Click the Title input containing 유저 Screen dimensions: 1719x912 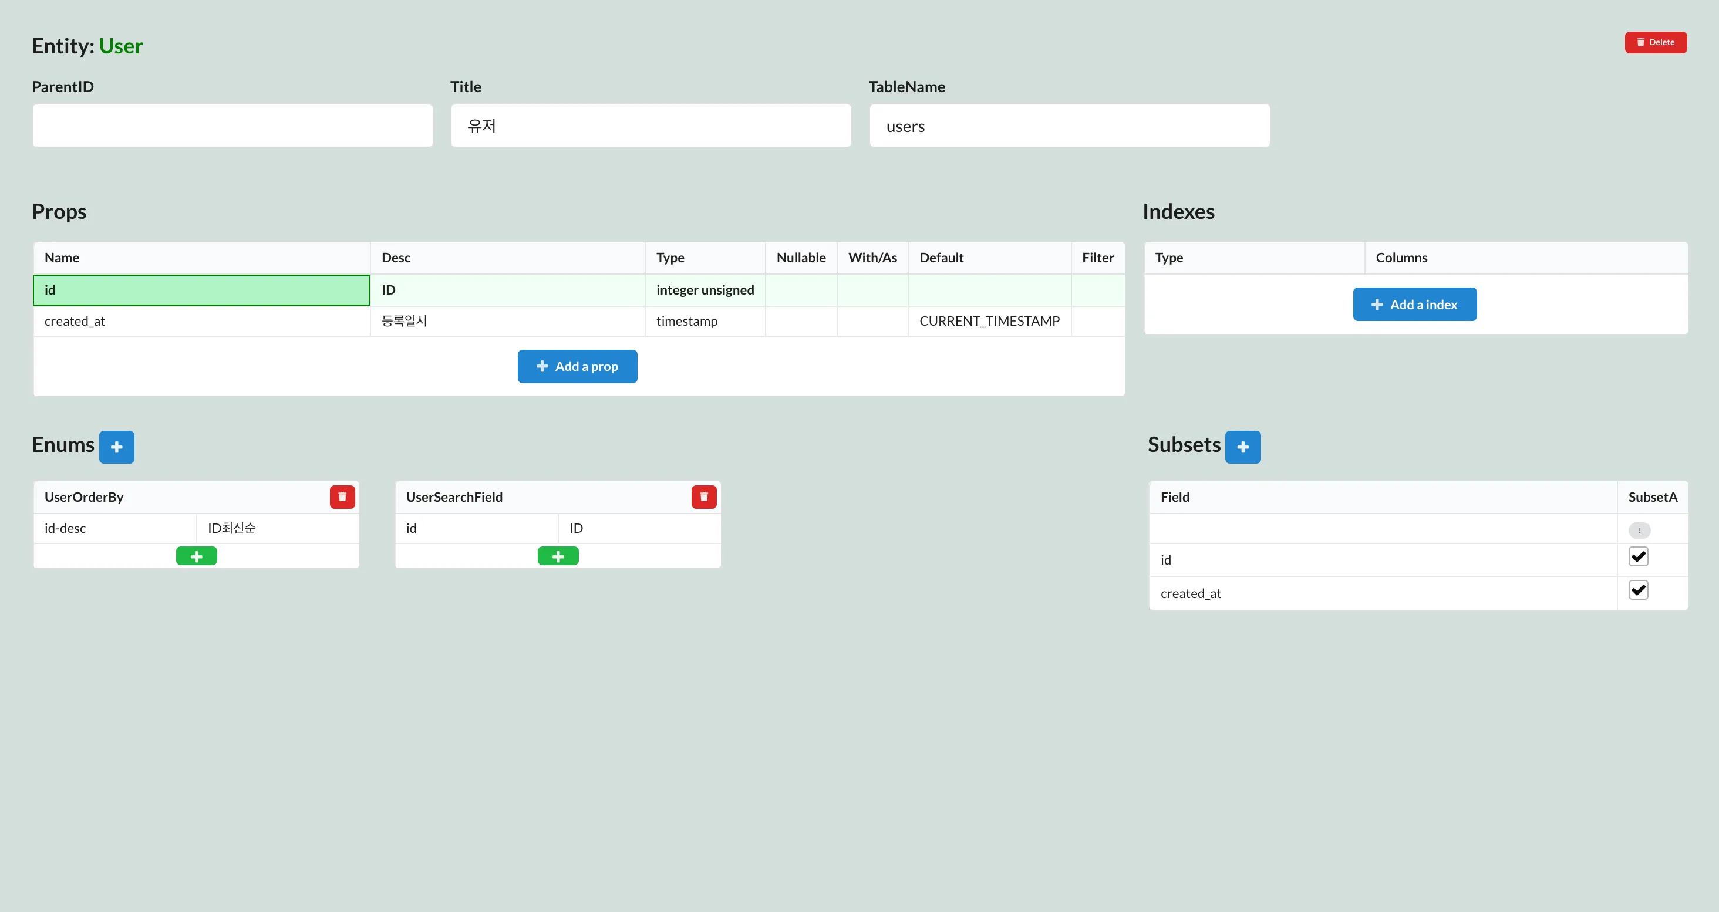tap(650, 126)
